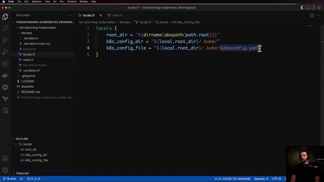Viewport: 324px width, 182px height.
Task: Open the Terraform view in the activity bar
Action: [5, 99]
